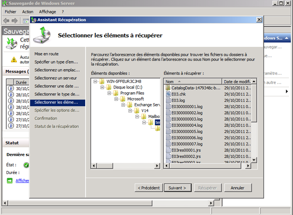Sort by the Nom column header
The width and height of the screenshot is (293, 215).
pos(192,82)
